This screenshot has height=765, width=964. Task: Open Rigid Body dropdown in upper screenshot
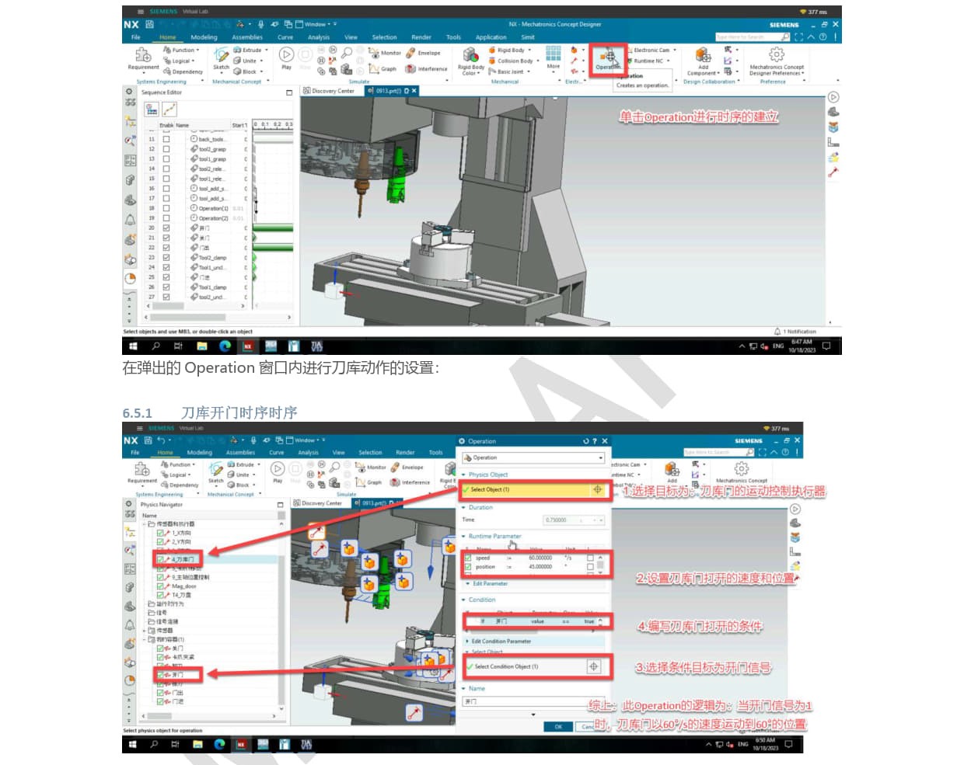tap(529, 50)
